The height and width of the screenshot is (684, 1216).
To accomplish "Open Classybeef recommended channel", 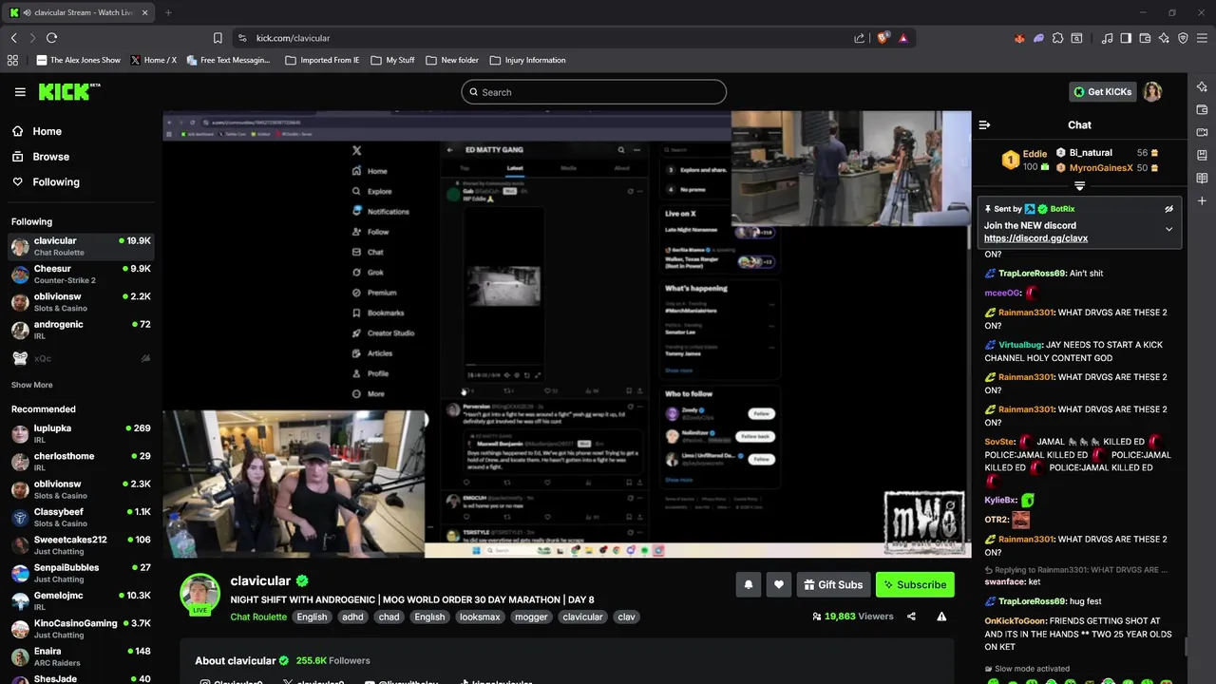I will point(81,518).
